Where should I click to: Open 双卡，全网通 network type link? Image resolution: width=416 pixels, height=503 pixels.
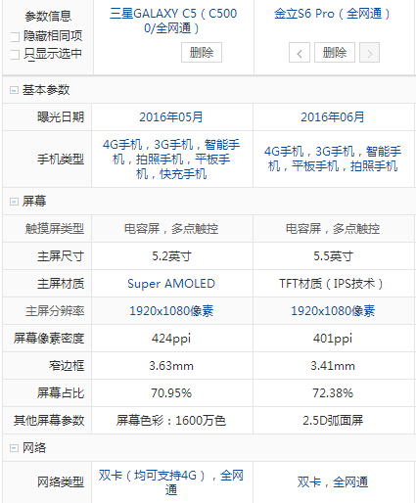click(x=333, y=481)
